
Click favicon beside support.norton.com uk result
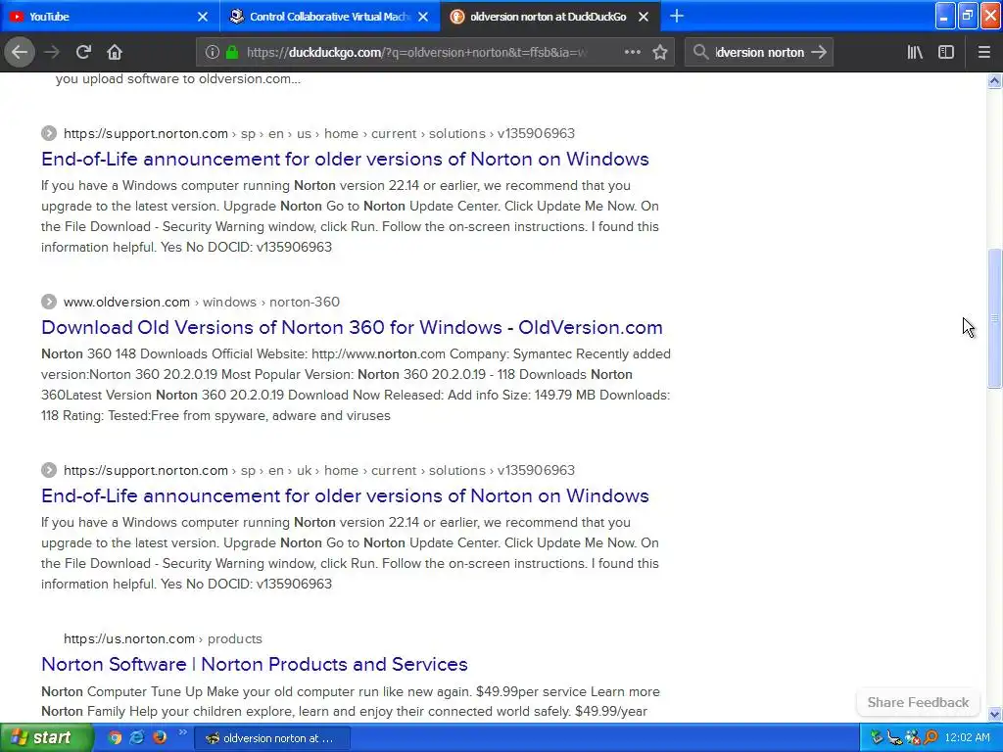(x=49, y=470)
